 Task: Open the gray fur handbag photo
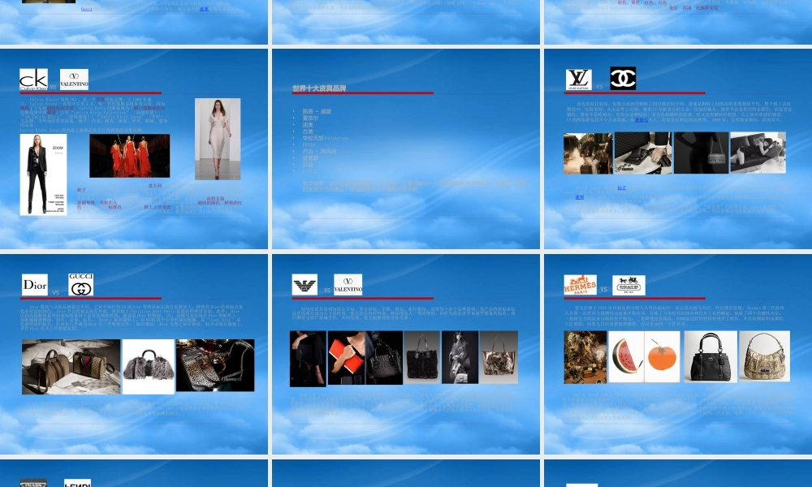coord(149,367)
